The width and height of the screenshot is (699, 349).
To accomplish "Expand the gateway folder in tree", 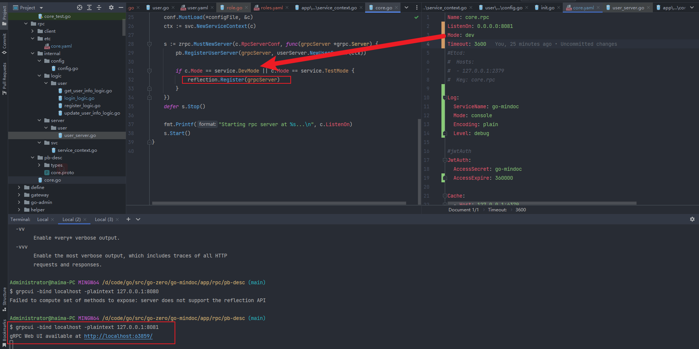I will click(19, 195).
